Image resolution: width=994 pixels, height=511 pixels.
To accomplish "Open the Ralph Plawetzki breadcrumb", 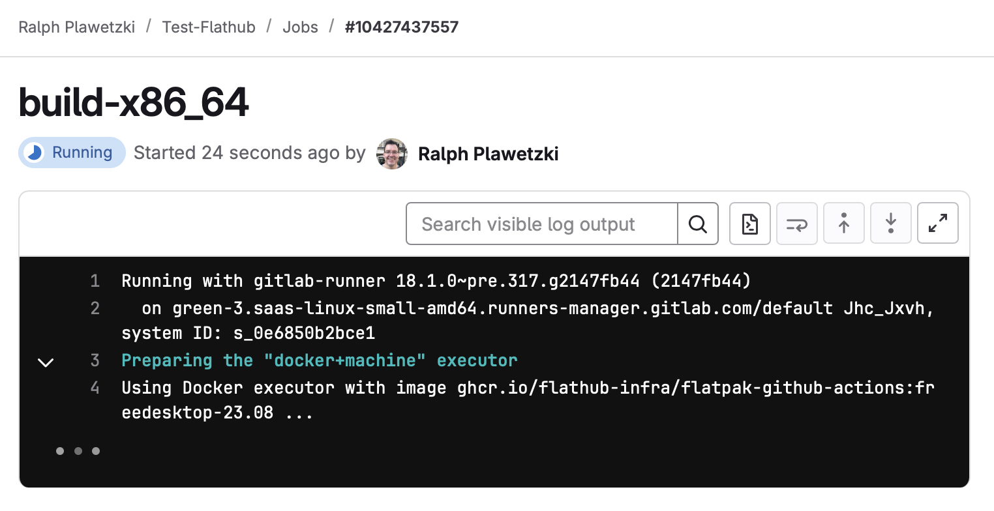I will click(x=77, y=27).
